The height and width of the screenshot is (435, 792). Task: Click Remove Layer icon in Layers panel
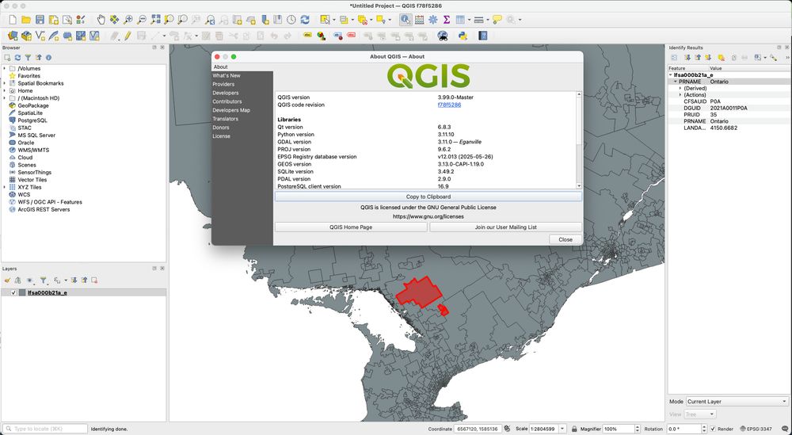point(94,280)
